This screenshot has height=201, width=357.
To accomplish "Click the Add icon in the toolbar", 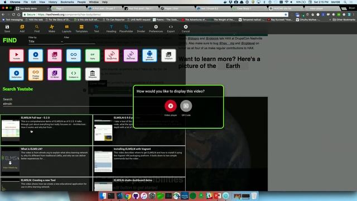I will pyautogui.click(x=22, y=28).
